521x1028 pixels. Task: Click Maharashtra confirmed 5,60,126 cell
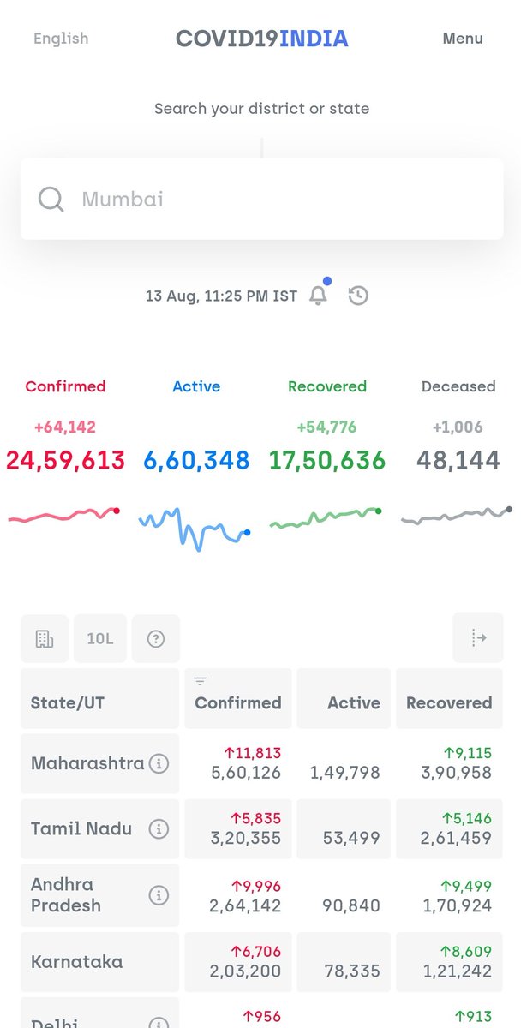click(238, 763)
